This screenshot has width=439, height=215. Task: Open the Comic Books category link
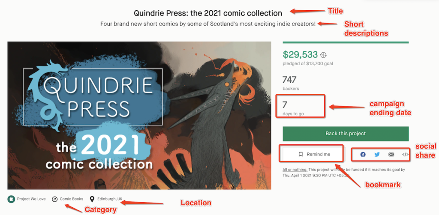71,199
